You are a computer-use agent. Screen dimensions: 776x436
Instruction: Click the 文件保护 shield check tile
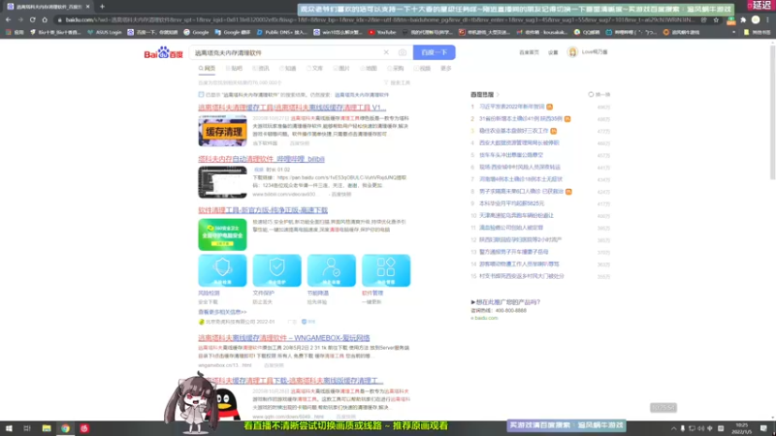click(276, 270)
